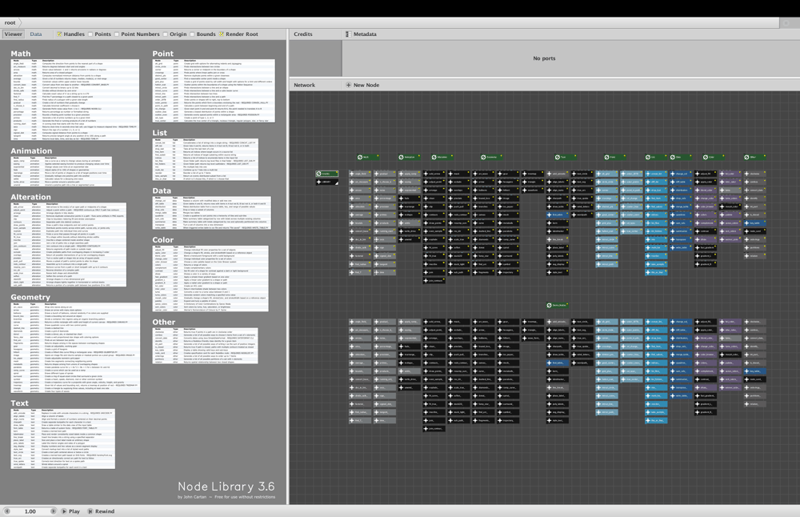This screenshot has height=517, width=800.
Task: Step the frame number forward with right arrow
Action: (53, 511)
